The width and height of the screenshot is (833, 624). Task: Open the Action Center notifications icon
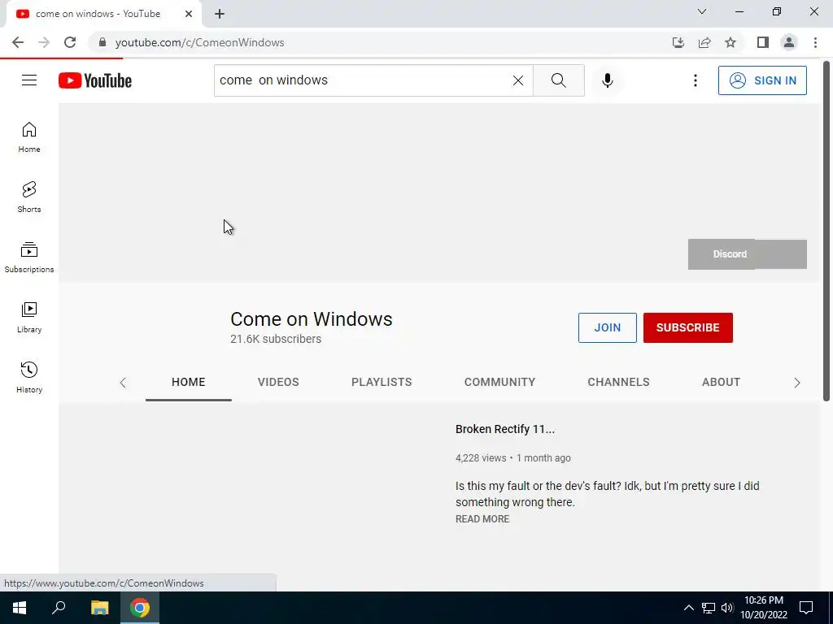(806, 608)
